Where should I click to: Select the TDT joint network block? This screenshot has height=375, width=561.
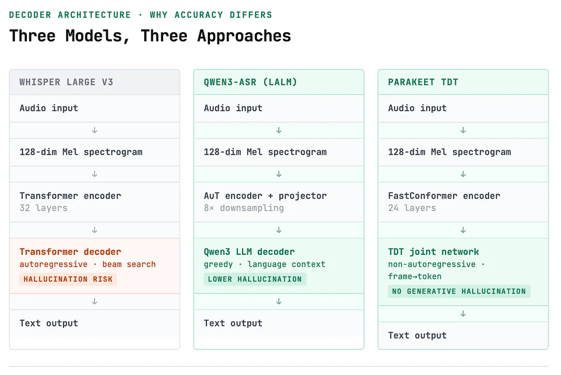coord(463,272)
